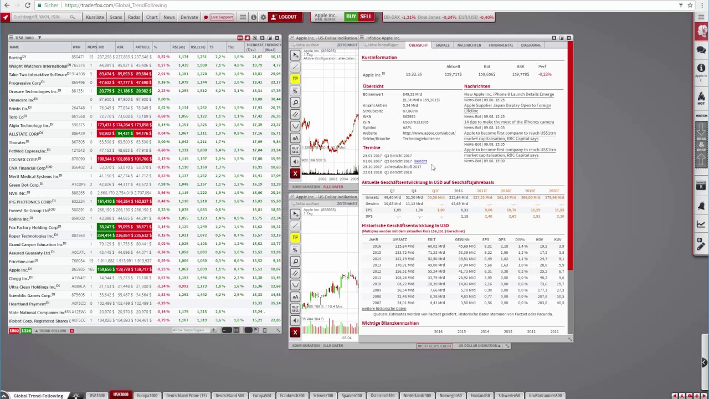Image resolution: width=709 pixels, height=399 pixels.
Task: Toggle the yellow TP tool in lower chart
Action: click(x=295, y=237)
